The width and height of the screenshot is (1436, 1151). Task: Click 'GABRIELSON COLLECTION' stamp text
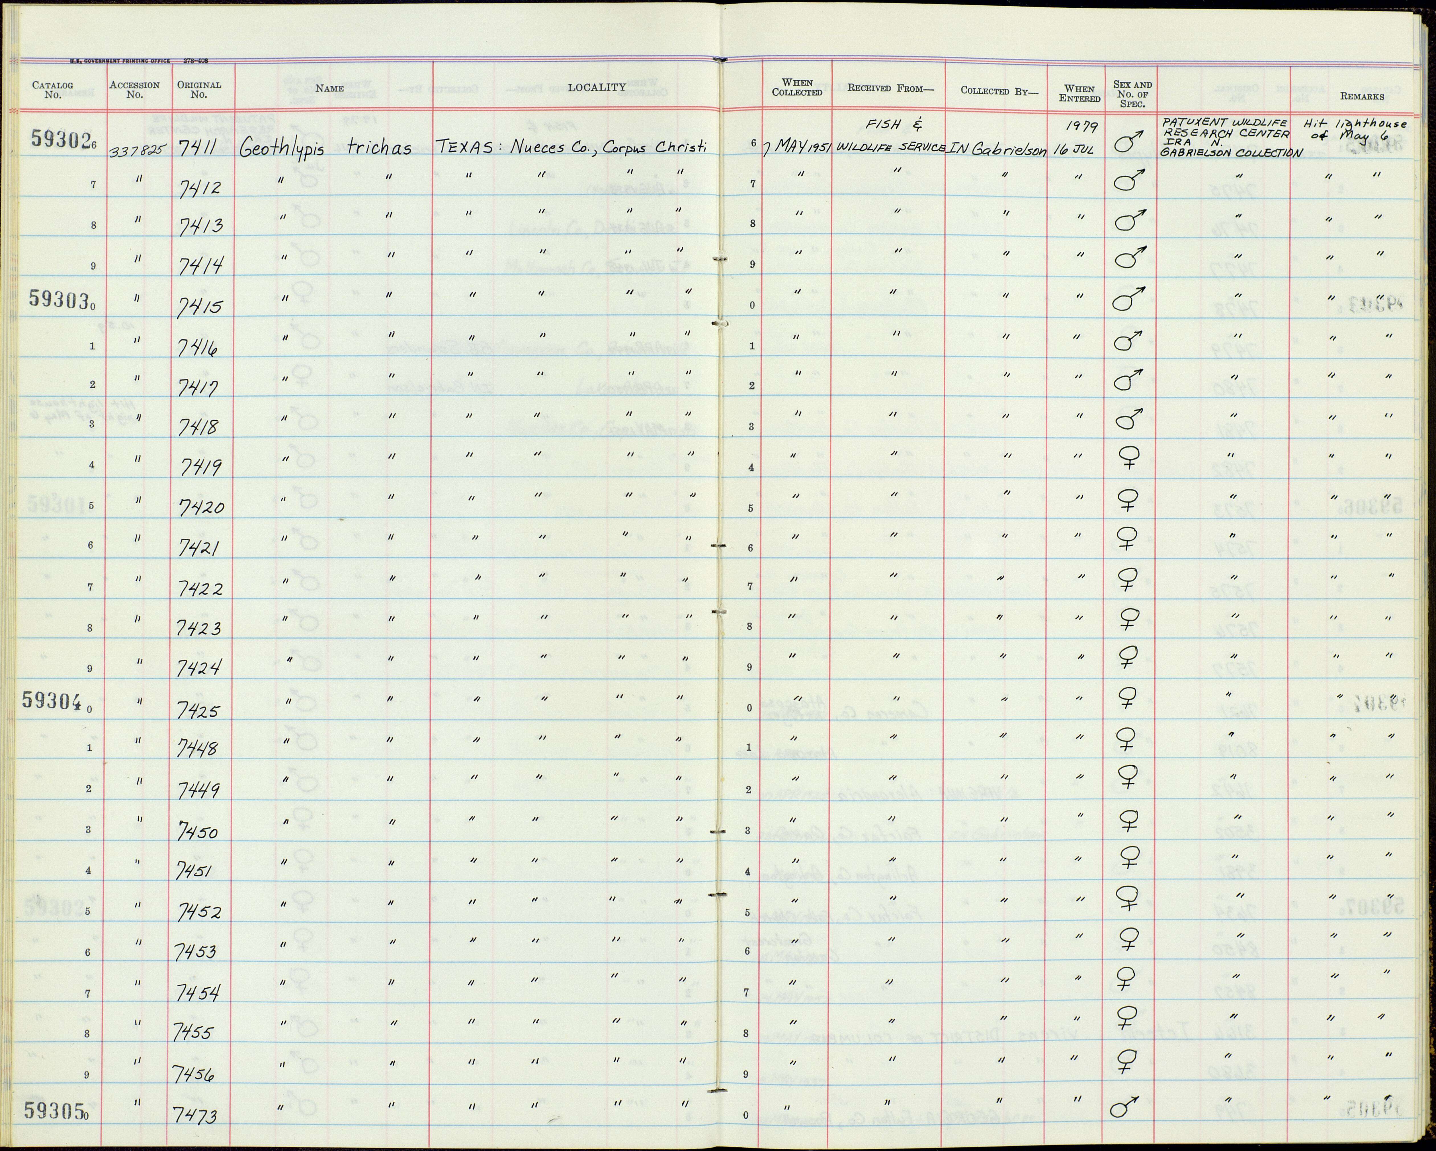tap(1231, 153)
